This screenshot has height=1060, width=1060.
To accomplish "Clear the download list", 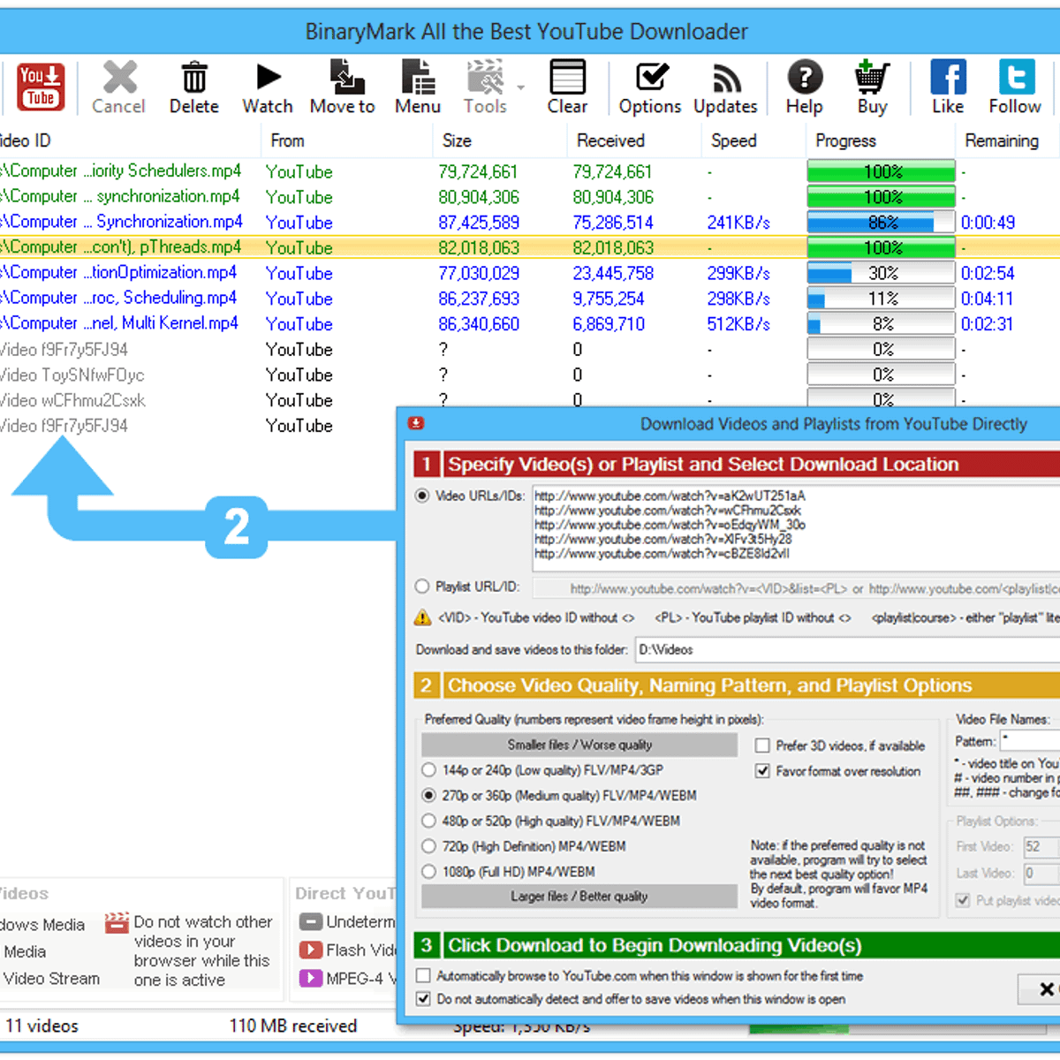I will [x=567, y=87].
